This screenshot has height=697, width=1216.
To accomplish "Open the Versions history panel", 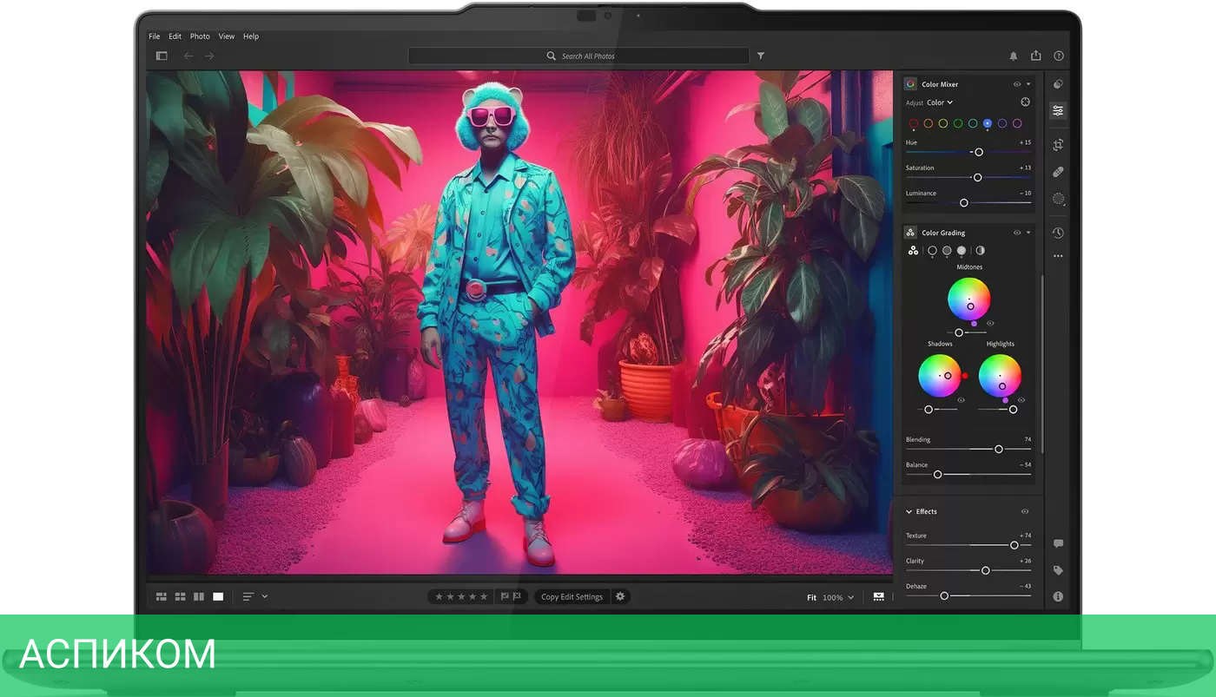I will (x=1058, y=233).
